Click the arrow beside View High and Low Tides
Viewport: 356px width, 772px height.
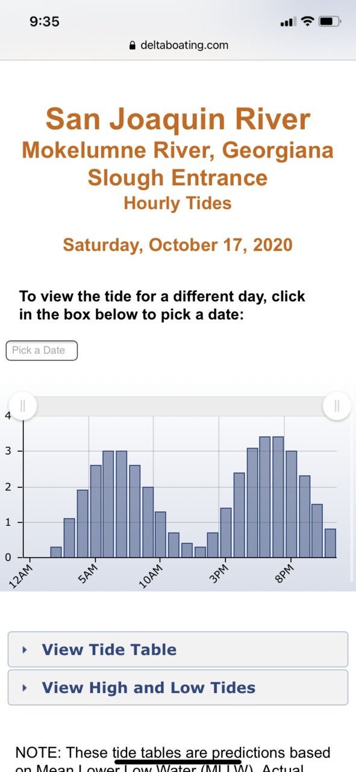pyautogui.click(x=25, y=688)
